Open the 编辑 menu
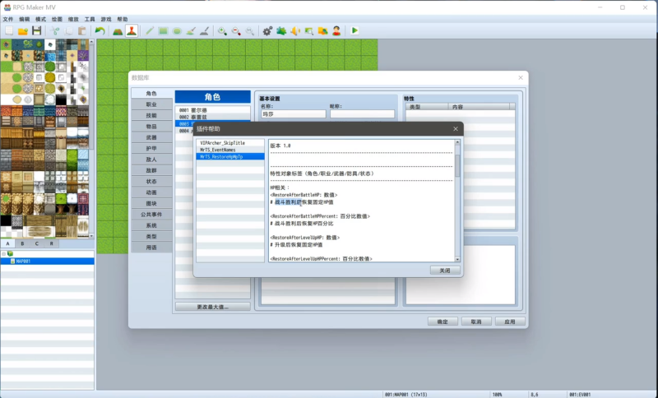 (25, 19)
